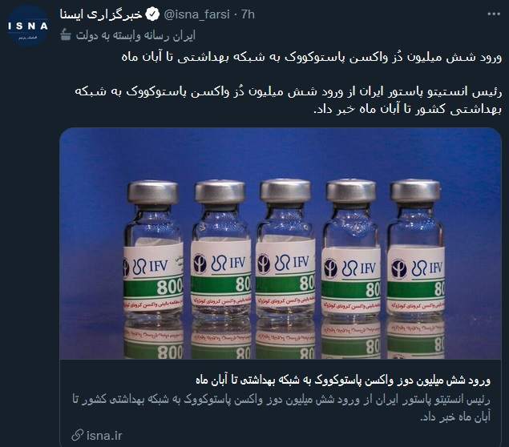Open the vaccine vials preview image

pyautogui.click(x=281, y=244)
